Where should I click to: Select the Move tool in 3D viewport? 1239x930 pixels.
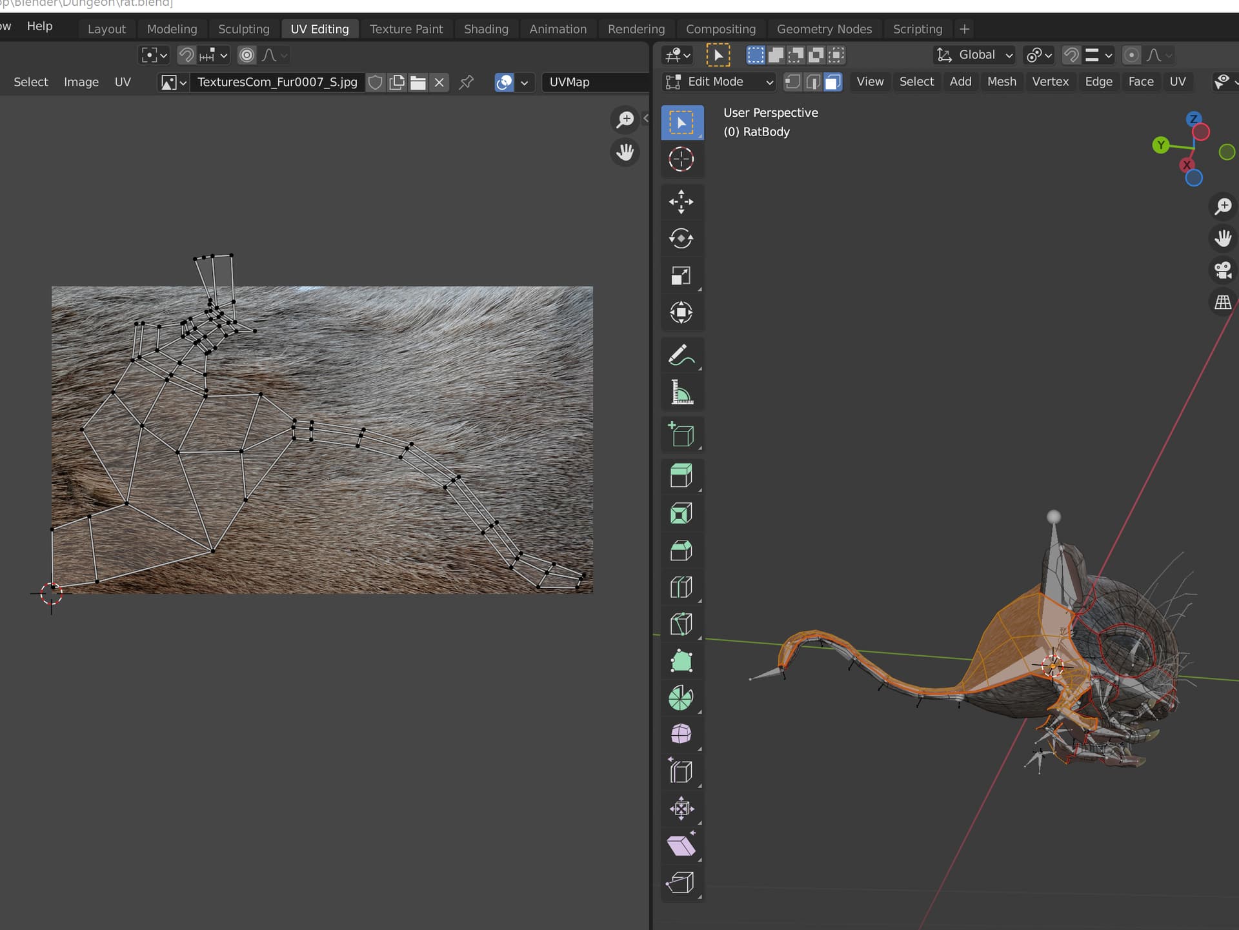(x=681, y=202)
